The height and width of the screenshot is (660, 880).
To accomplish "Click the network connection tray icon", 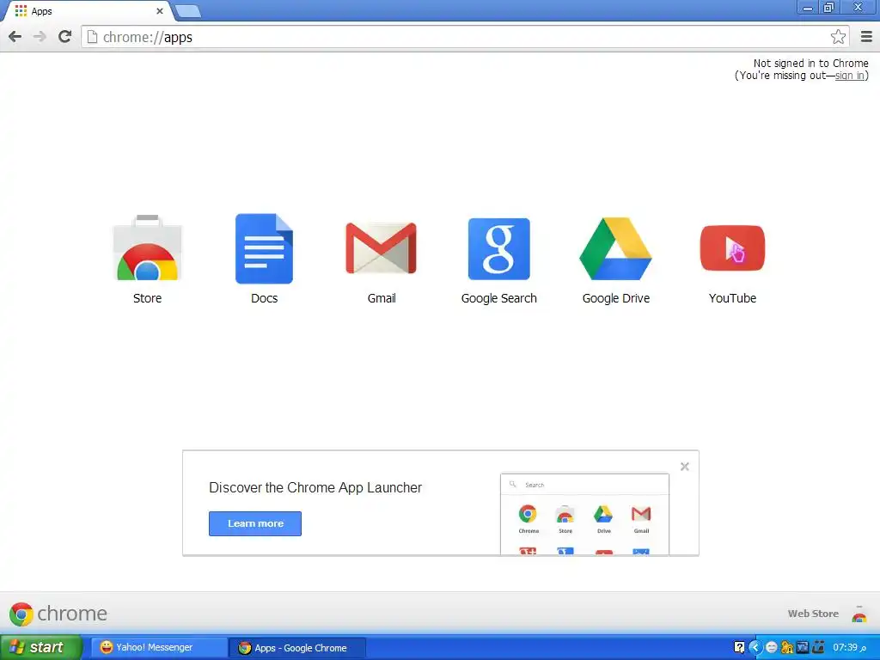I will click(x=818, y=648).
